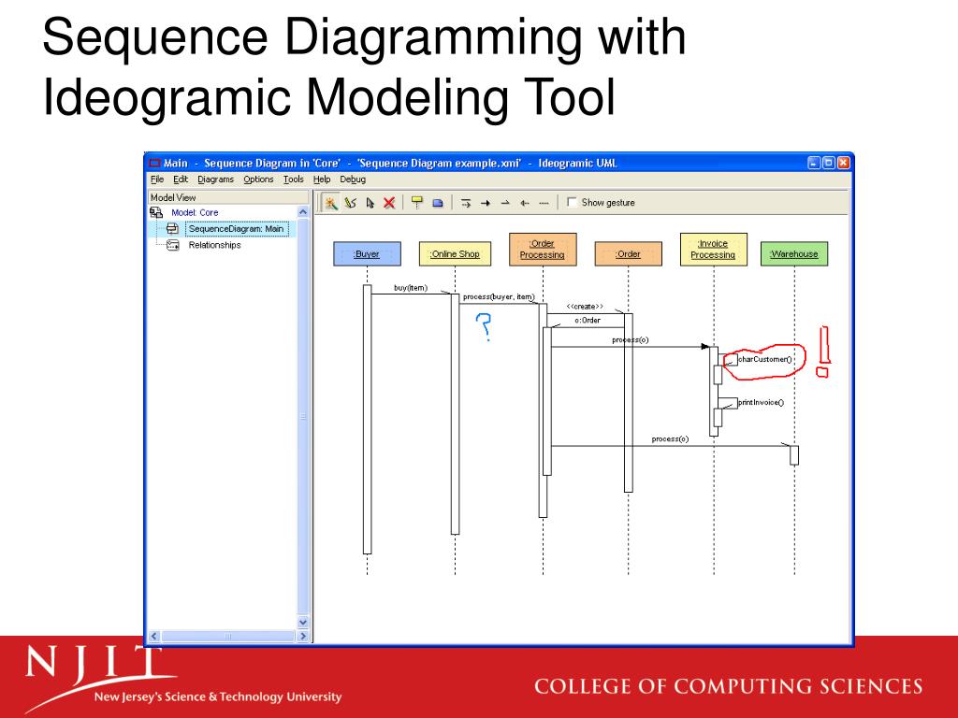Click the Ideogramic UML title bar icon

[154, 163]
